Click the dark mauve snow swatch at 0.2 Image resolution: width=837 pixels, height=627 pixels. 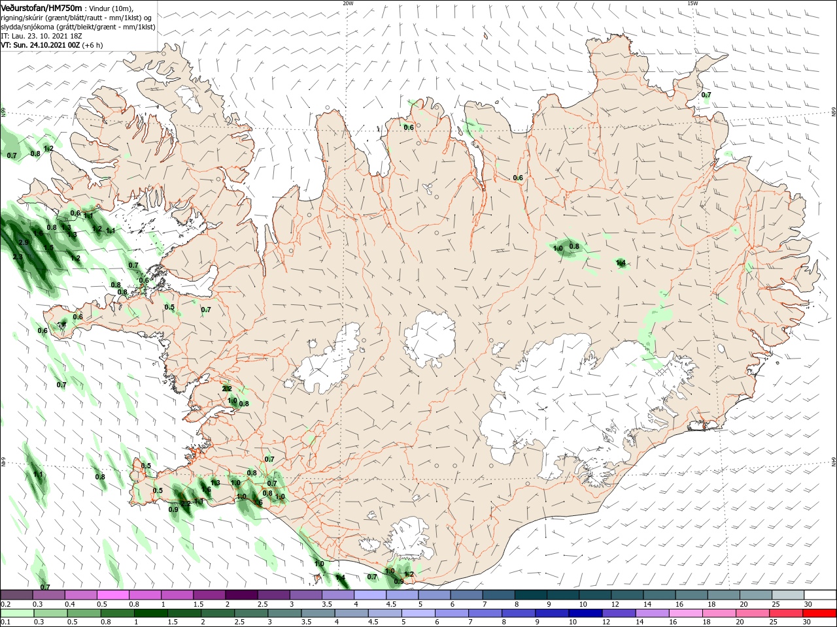16,595
